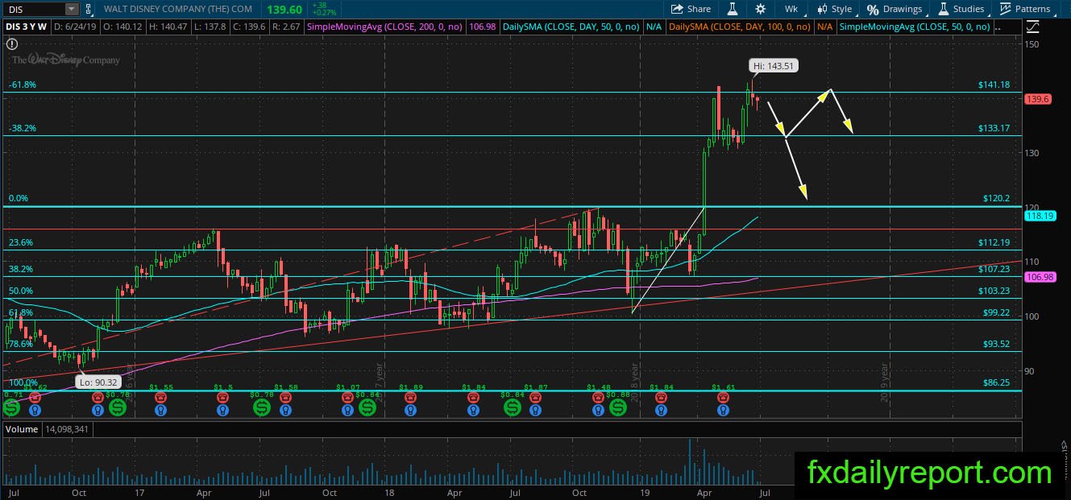1071x500 pixels.
Task: Click the 78.6% Fibonacci percentage label
Action: click(21, 344)
